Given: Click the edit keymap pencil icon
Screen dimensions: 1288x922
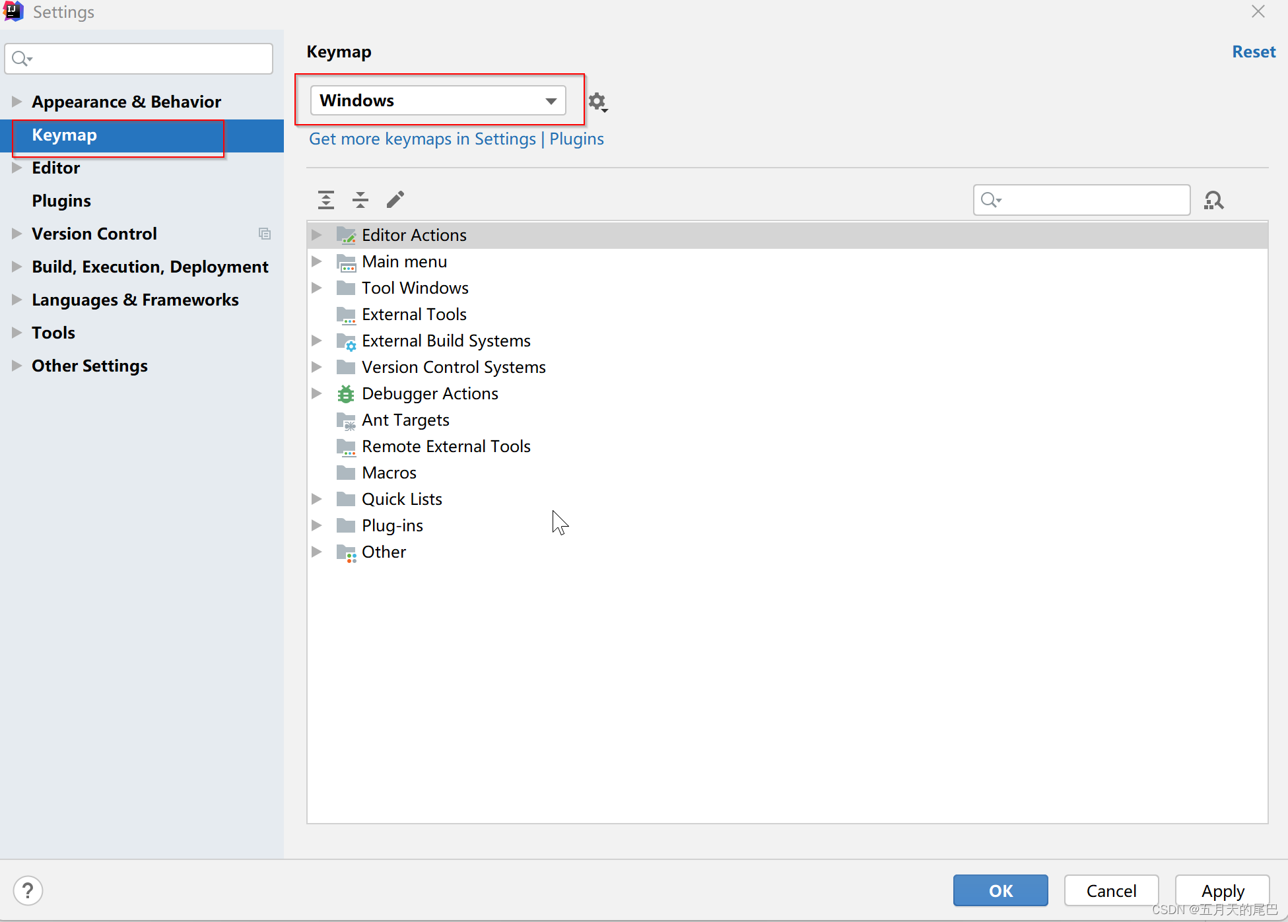Looking at the screenshot, I should pos(395,199).
